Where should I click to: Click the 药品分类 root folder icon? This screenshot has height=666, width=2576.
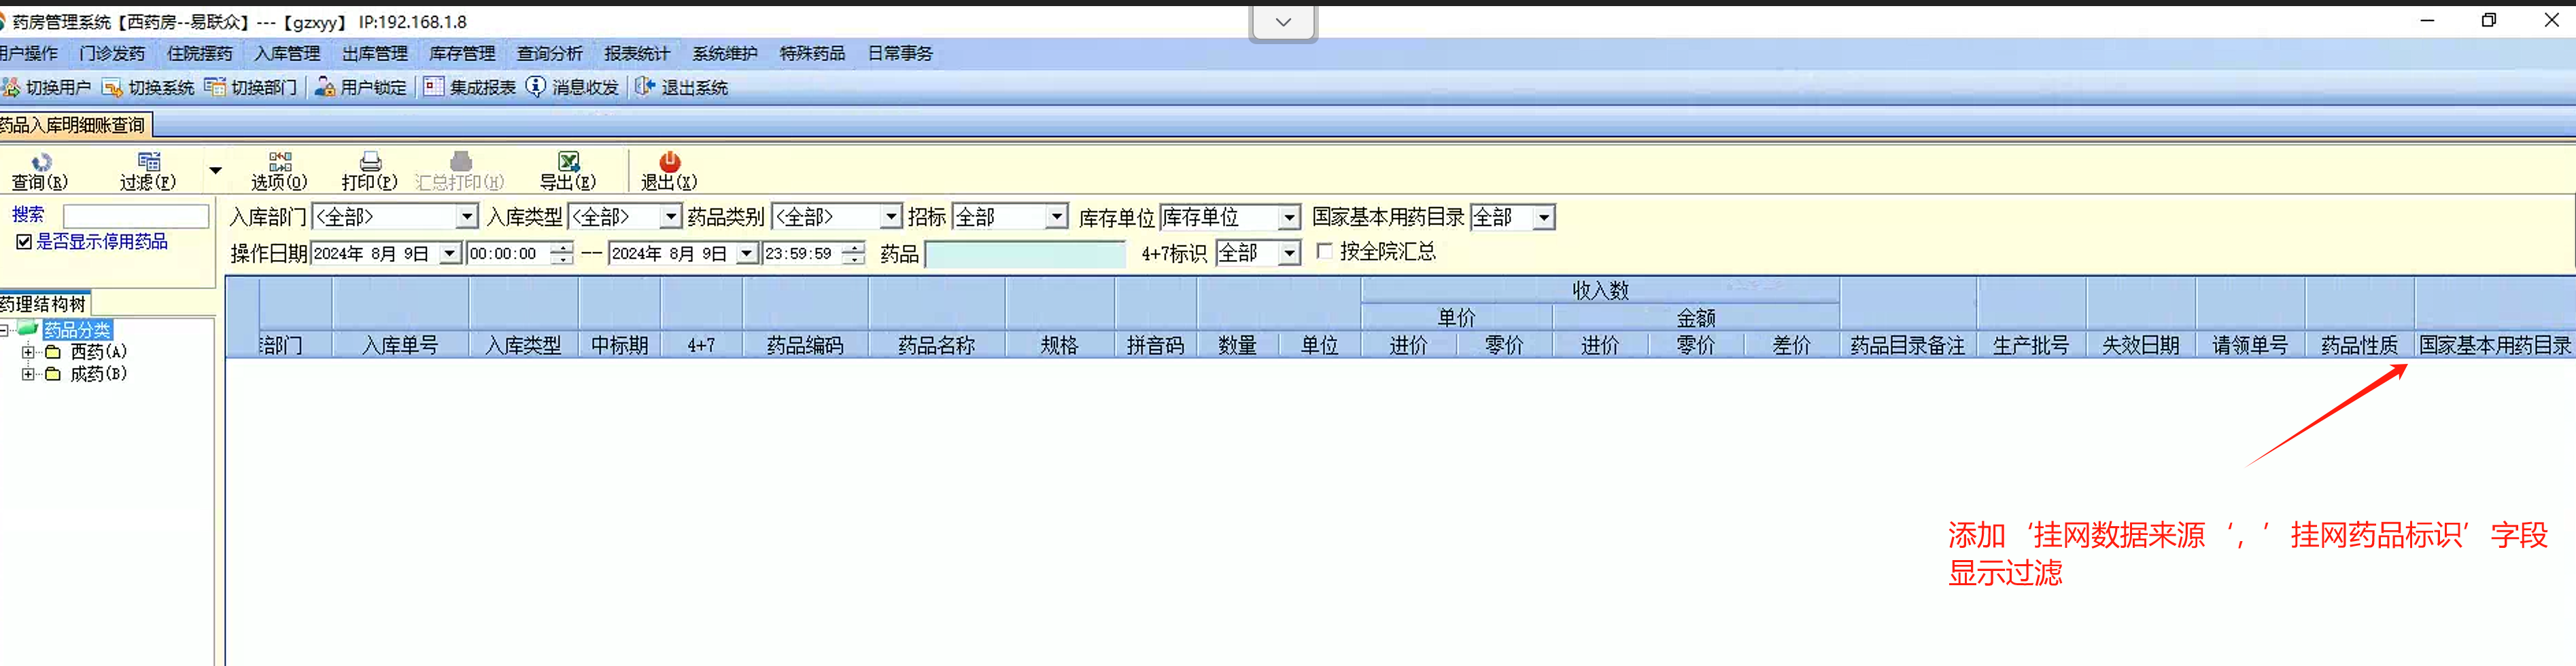[x=28, y=329]
